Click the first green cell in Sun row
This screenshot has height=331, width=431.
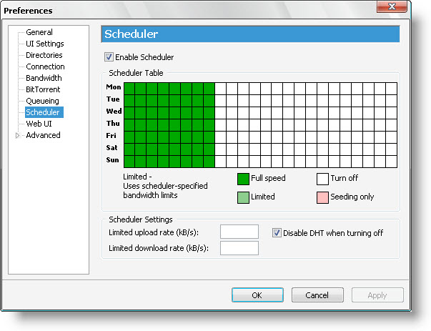tap(129, 162)
